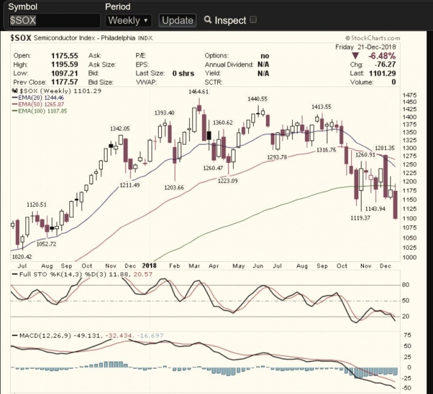Click the -6.48% percent change
Viewport: 433px width, 394px height.
click(x=382, y=56)
